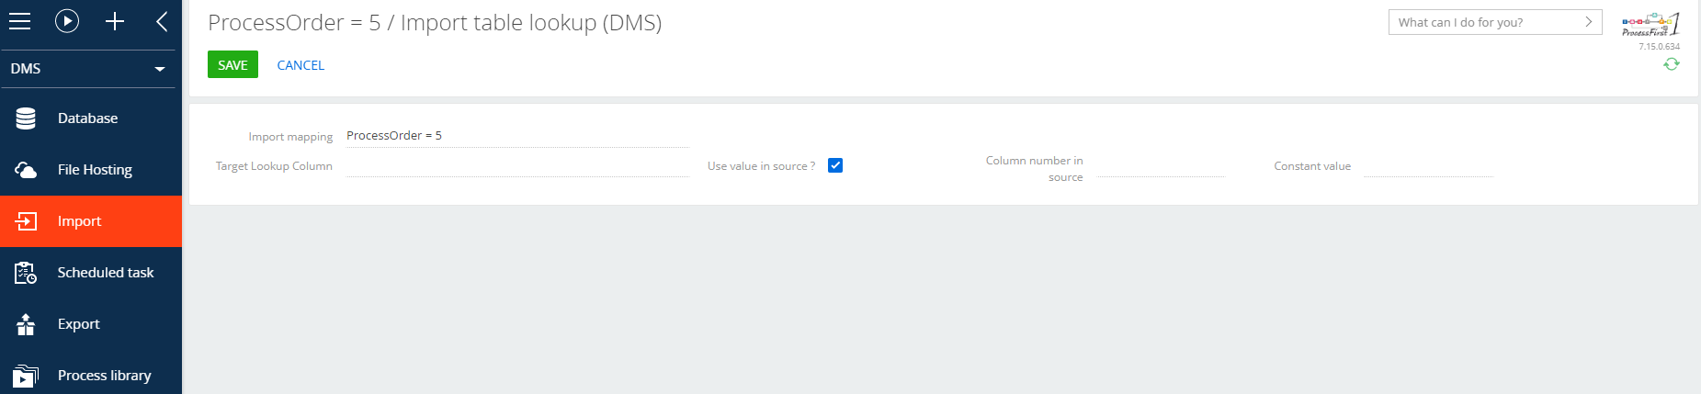Click the command line arrow chevron
This screenshot has width=1701, height=394.
click(x=1589, y=22)
